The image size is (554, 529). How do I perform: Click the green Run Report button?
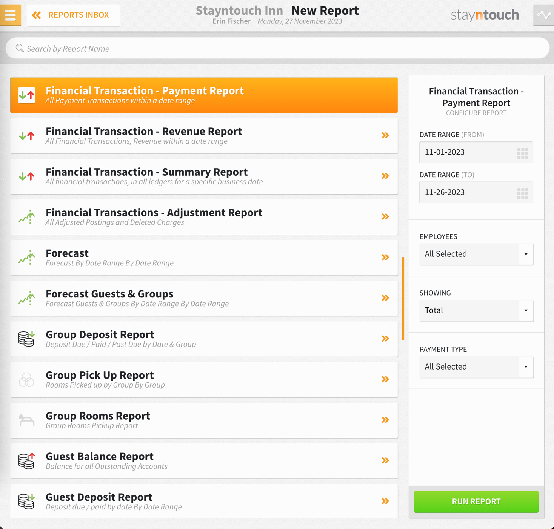476,501
